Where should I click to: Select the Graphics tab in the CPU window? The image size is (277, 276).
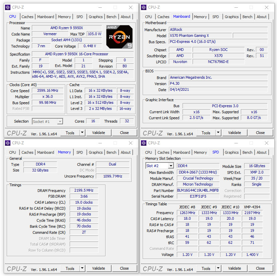[95, 17]
